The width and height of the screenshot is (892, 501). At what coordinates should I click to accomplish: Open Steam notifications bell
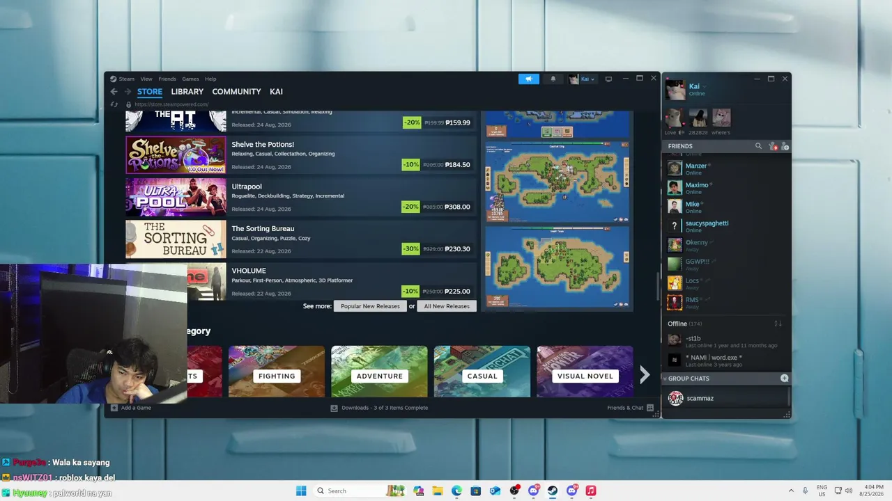click(x=553, y=79)
